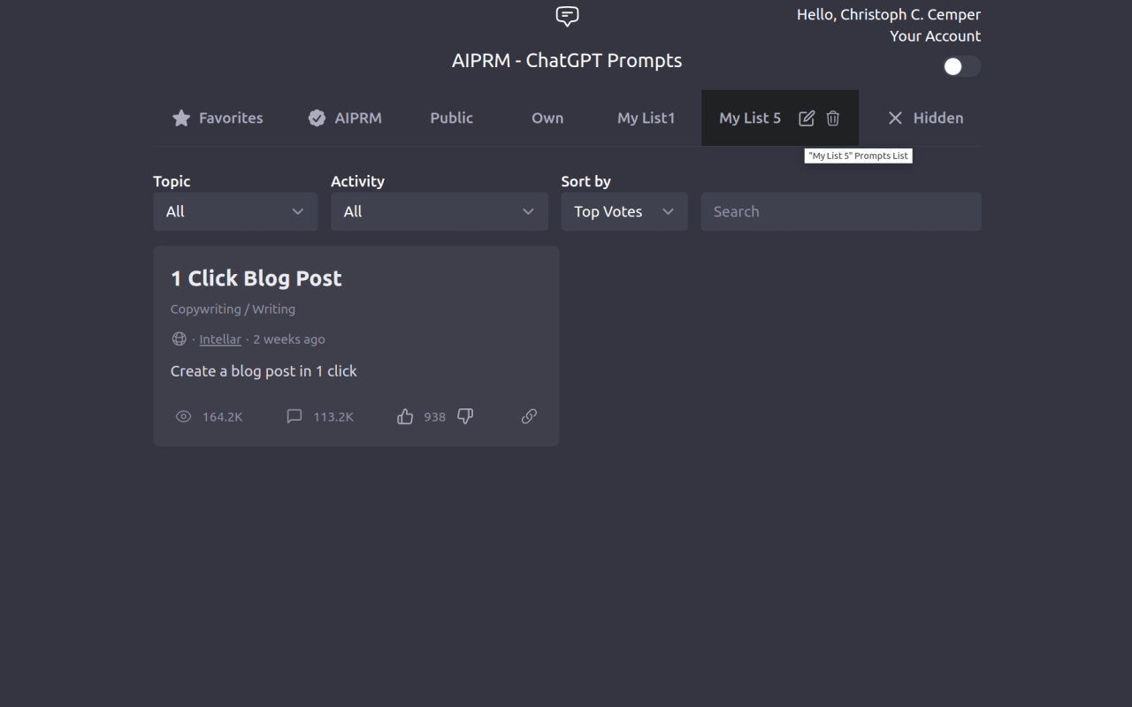
Task: Click the description Create a blog post in 1 click
Action: point(264,371)
